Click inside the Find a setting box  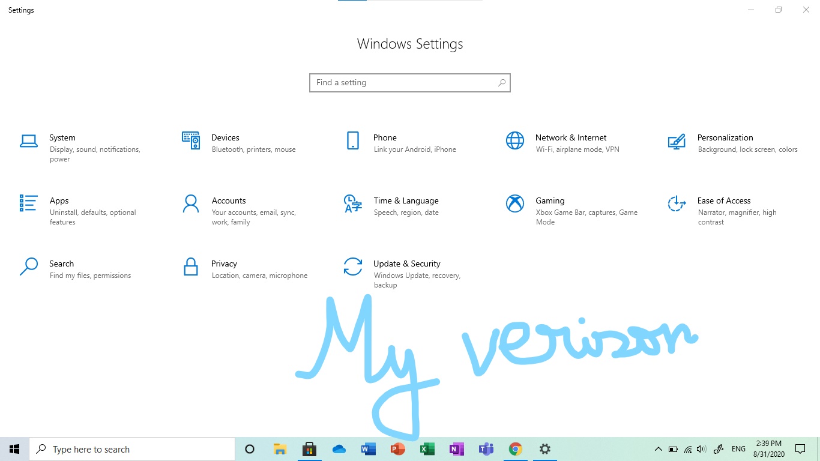[x=410, y=83]
